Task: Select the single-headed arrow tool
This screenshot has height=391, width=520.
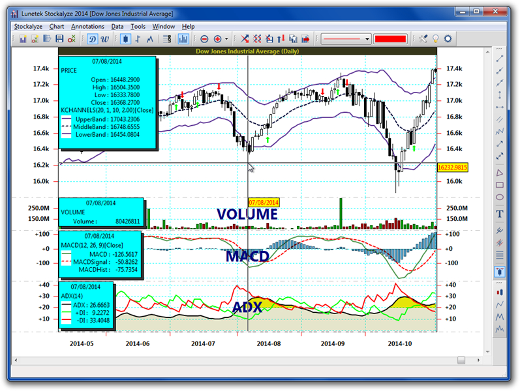Action: coord(500,144)
